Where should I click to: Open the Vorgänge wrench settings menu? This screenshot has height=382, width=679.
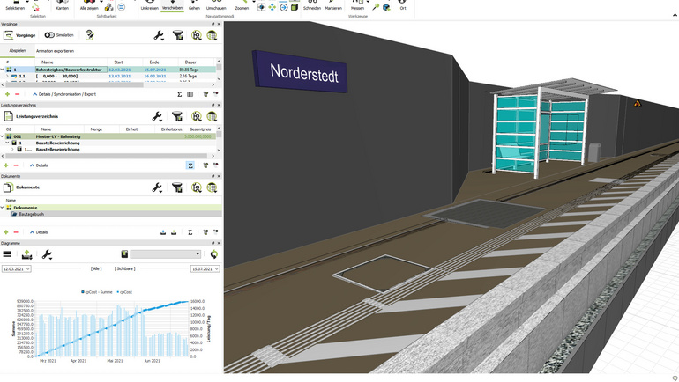(159, 35)
